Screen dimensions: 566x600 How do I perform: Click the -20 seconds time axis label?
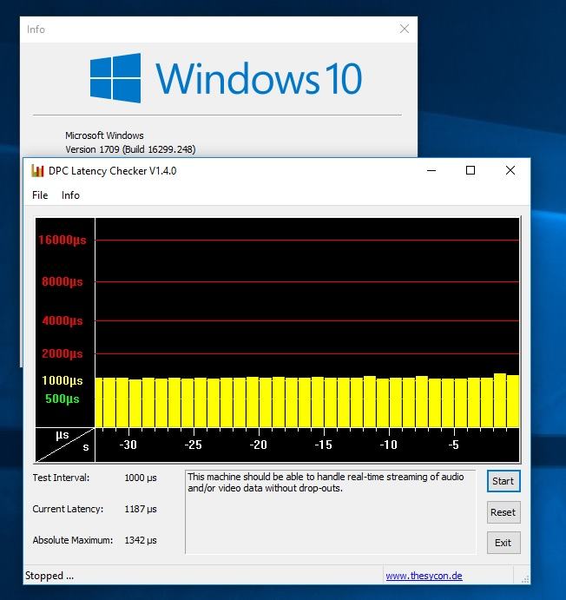258,445
